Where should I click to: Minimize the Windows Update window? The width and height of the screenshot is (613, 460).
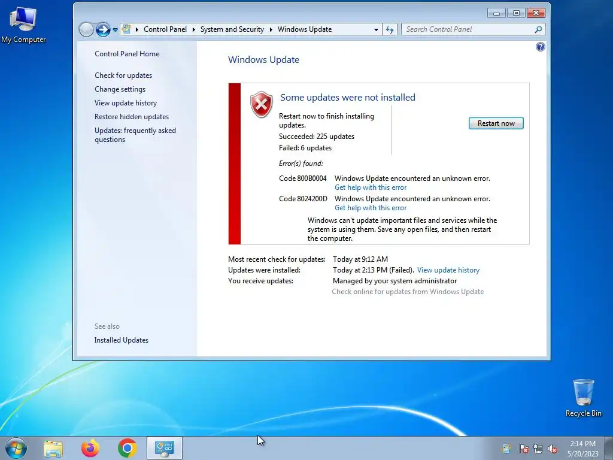496,13
